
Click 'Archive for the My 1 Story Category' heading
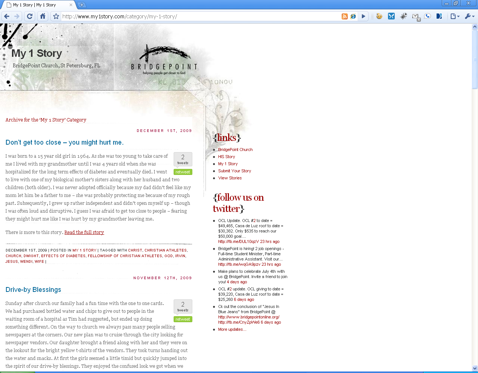(46, 120)
